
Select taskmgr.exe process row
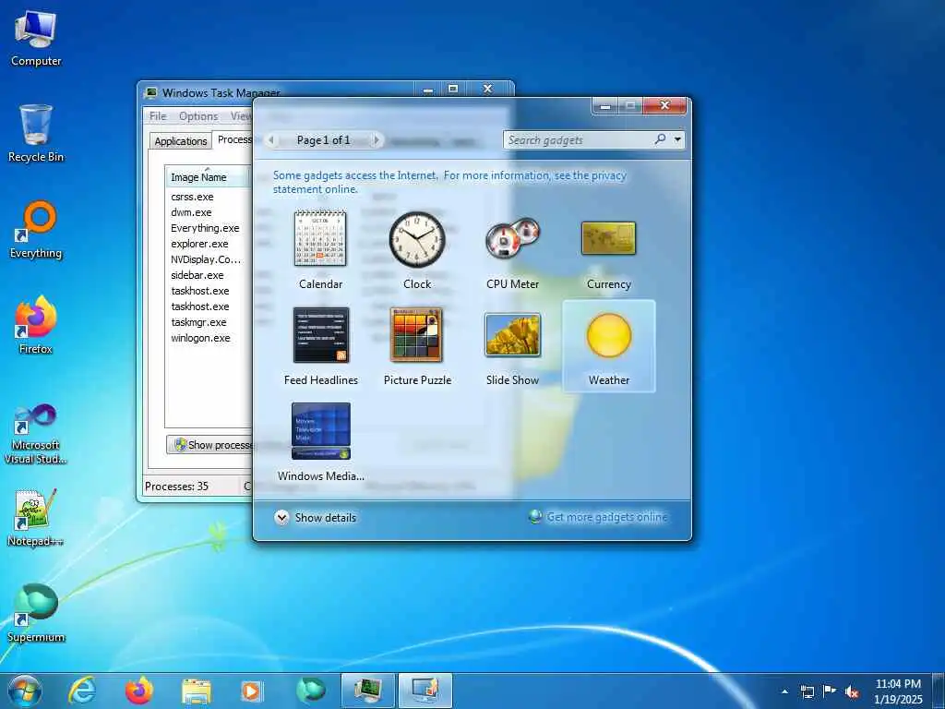coord(198,322)
